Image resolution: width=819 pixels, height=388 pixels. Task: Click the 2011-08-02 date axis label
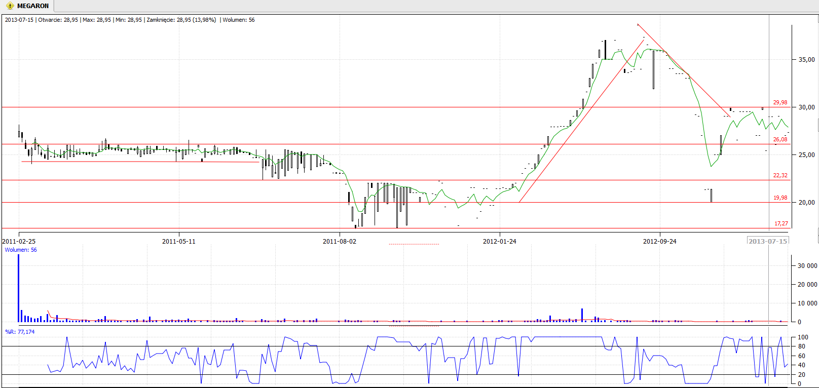[x=340, y=242]
